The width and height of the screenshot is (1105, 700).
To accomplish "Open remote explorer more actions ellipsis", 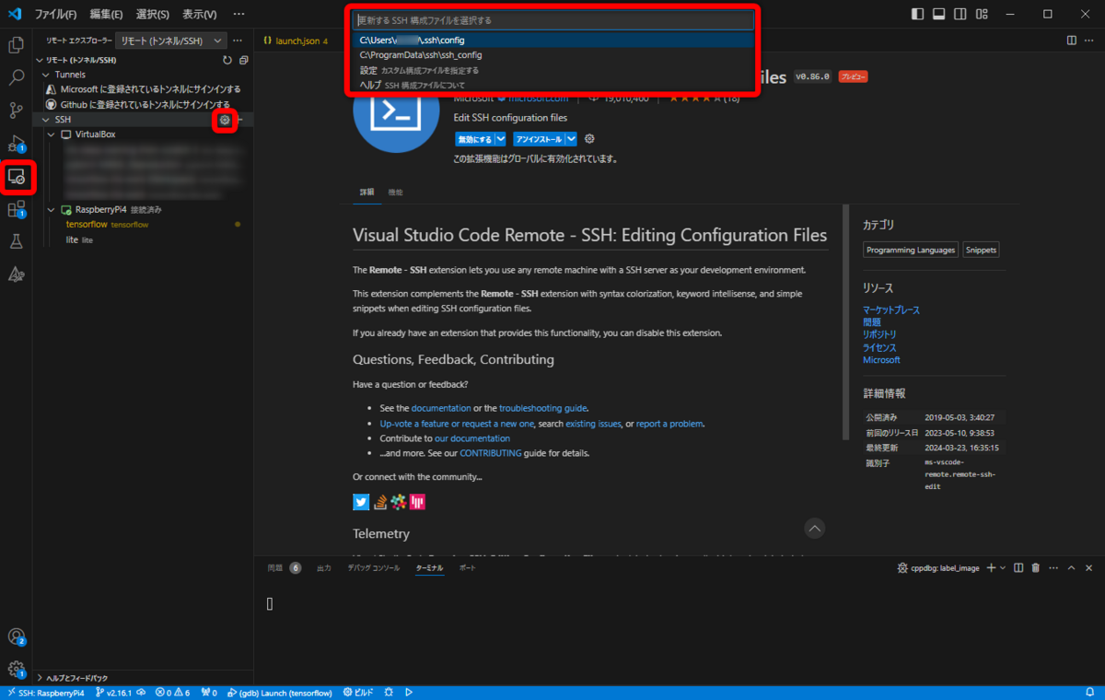I will click(x=238, y=41).
